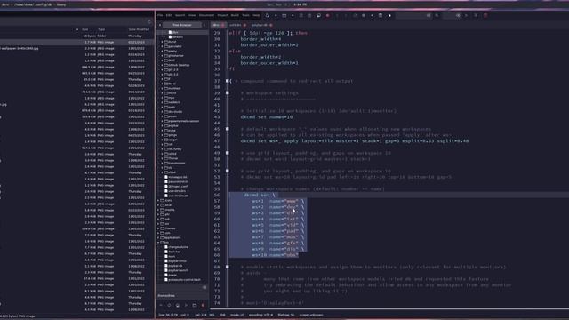Click the set-path-from-document icon in Tree Browser
The height and width of the screenshot is (320, 569).
click(x=186, y=305)
